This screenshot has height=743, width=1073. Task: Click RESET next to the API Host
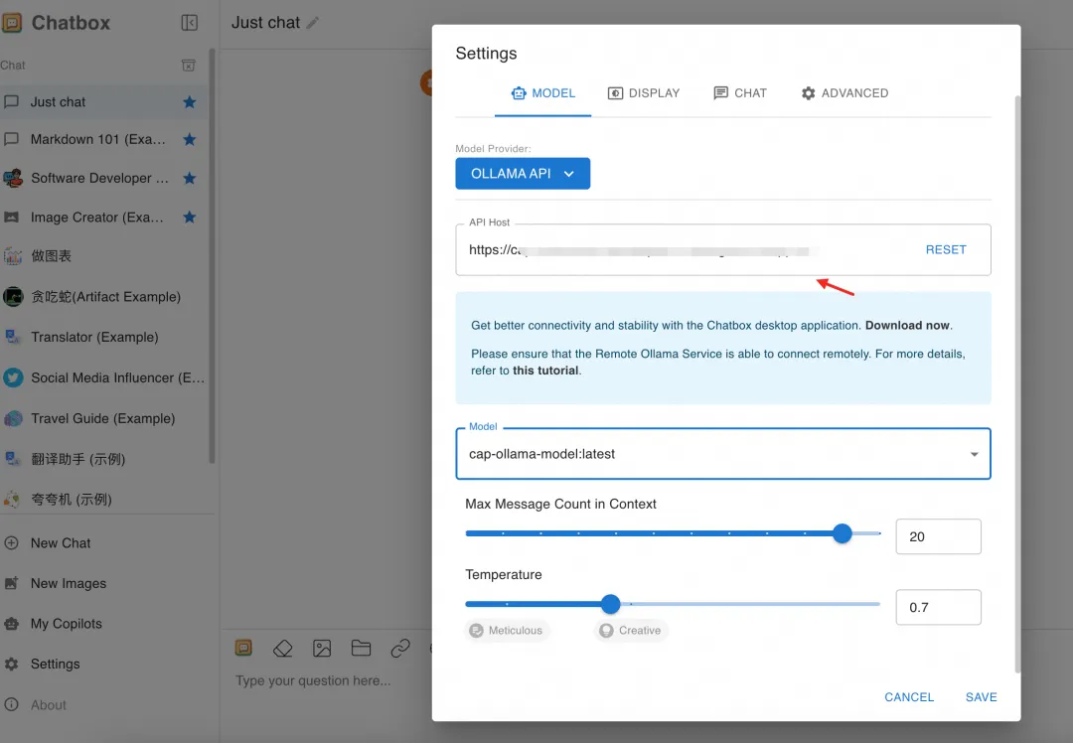[946, 249]
